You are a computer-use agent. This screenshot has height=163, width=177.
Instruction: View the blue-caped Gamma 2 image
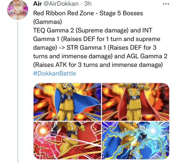coord(67,102)
